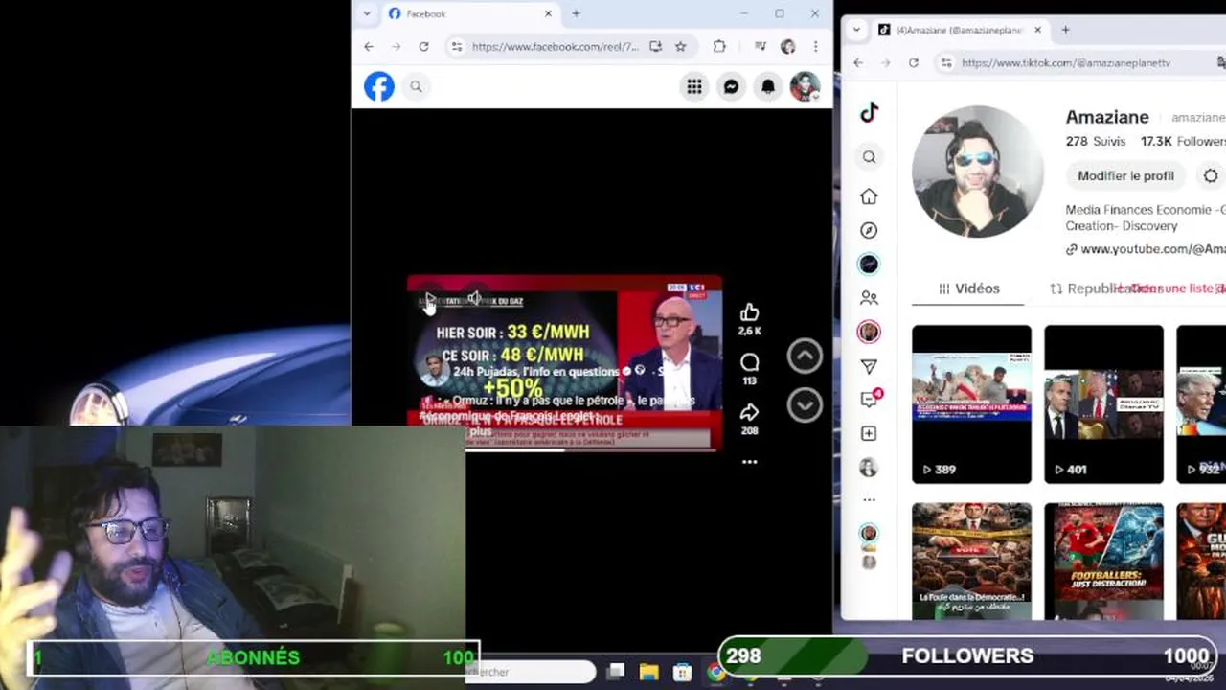Open Facebook search magnifier
The image size is (1226, 690).
tap(416, 86)
